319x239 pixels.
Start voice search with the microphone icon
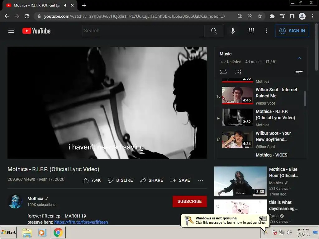tap(232, 31)
